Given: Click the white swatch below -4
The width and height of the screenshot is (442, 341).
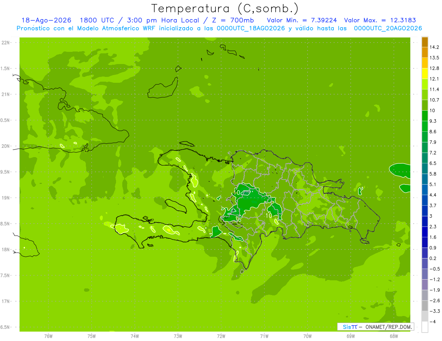Looking at the screenshot, I should click(x=425, y=327).
